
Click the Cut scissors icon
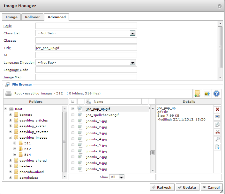[x=218, y=132]
